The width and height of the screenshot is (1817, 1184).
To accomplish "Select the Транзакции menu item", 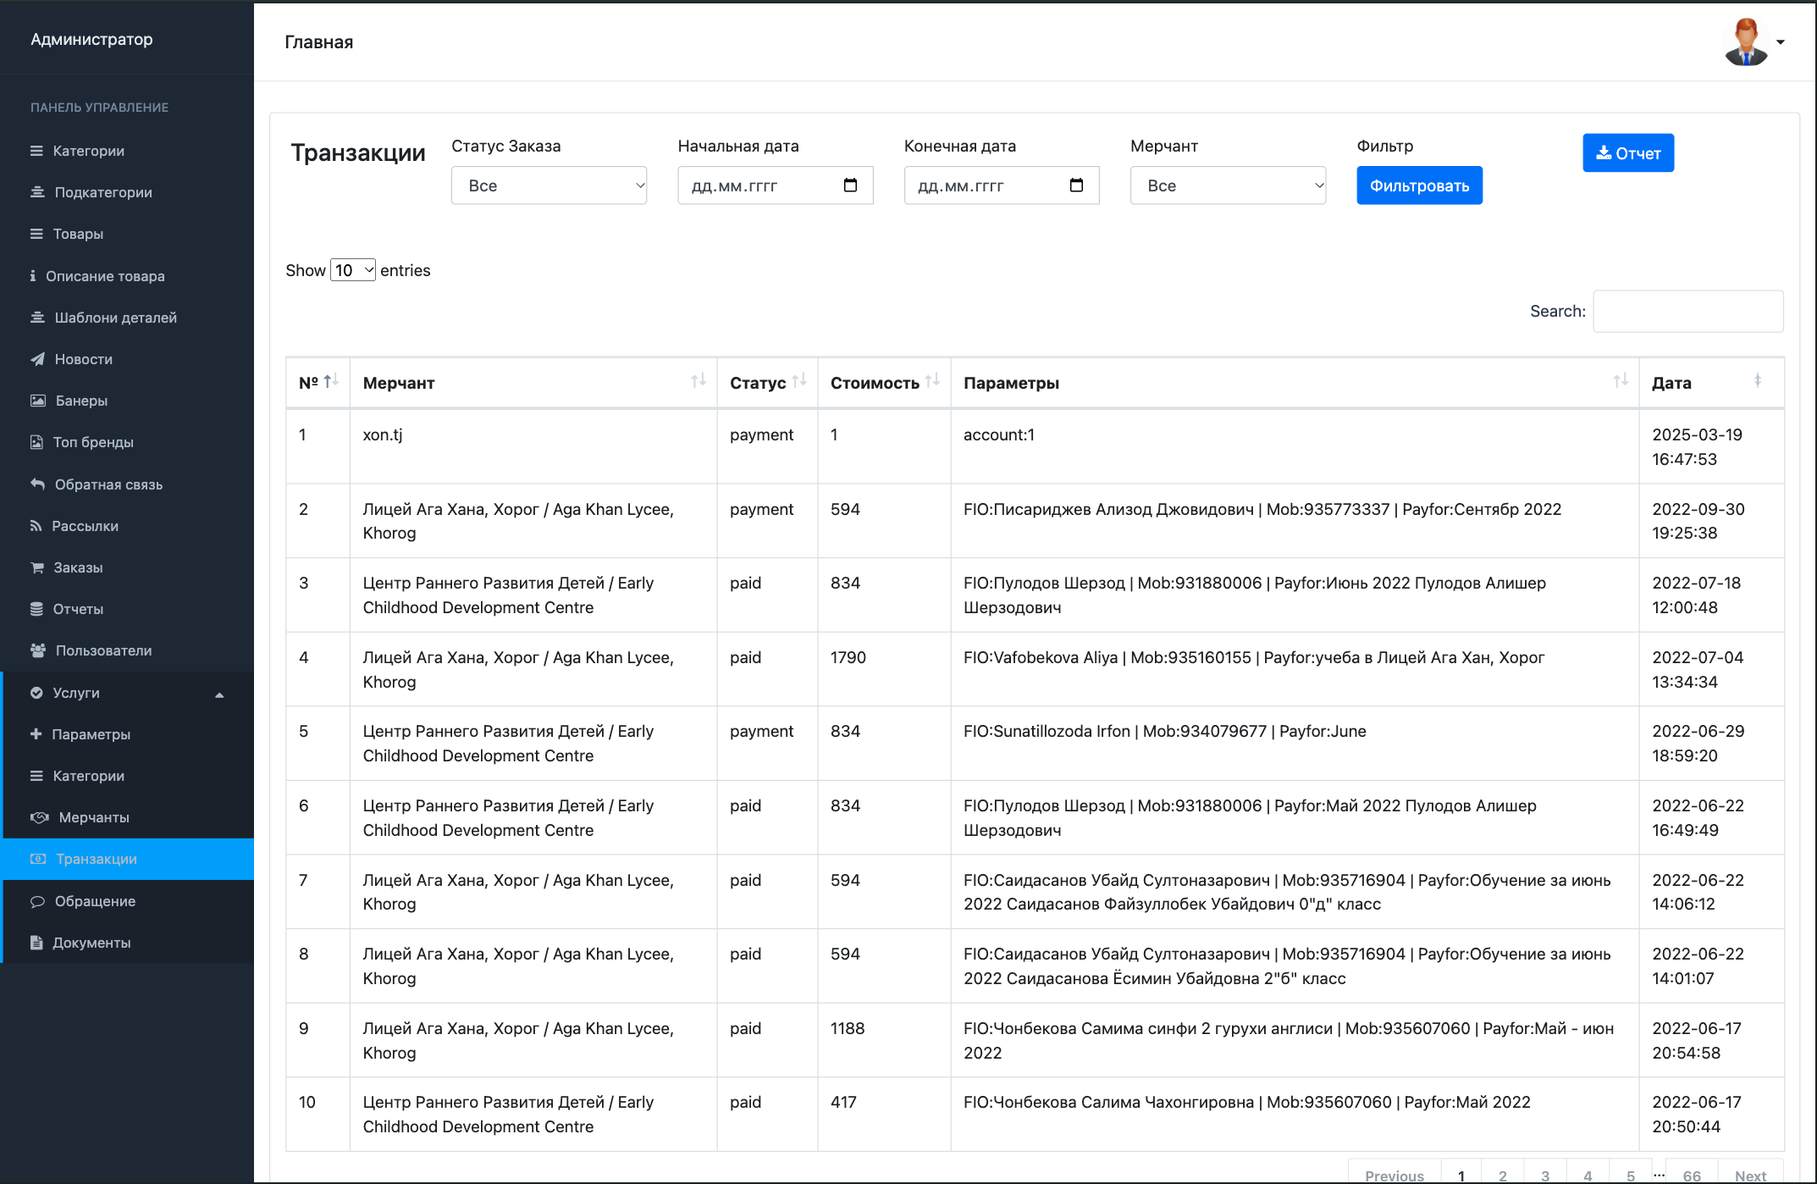I will coord(129,859).
